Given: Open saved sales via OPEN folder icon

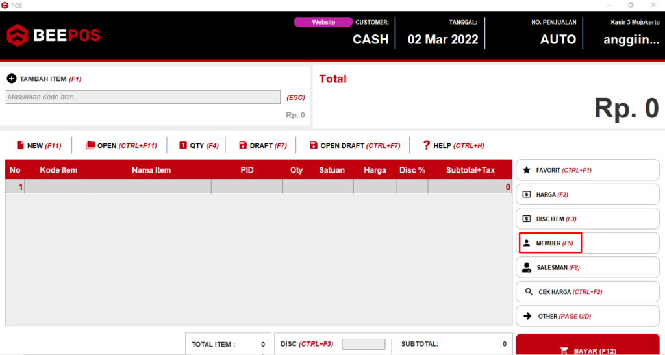Looking at the screenshot, I should point(90,145).
